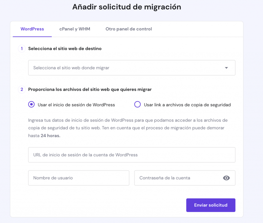Click the 'Nombre de usuario' input field
This screenshot has width=263, height=223.
79,178
